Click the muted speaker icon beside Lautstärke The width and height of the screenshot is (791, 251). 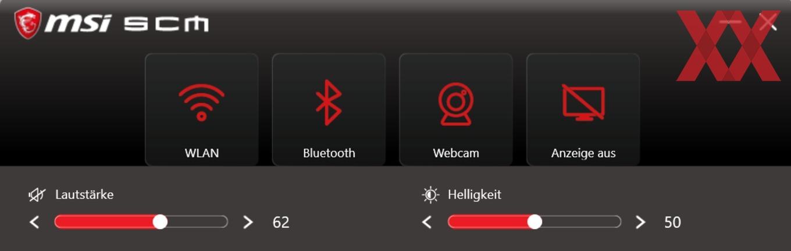(x=37, y=195)
